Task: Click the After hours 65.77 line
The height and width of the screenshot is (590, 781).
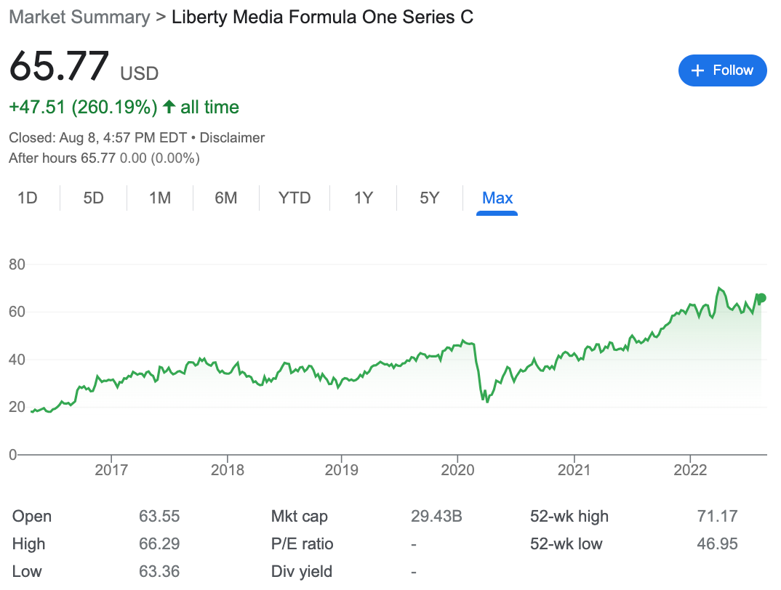Action: click(104, 158)
